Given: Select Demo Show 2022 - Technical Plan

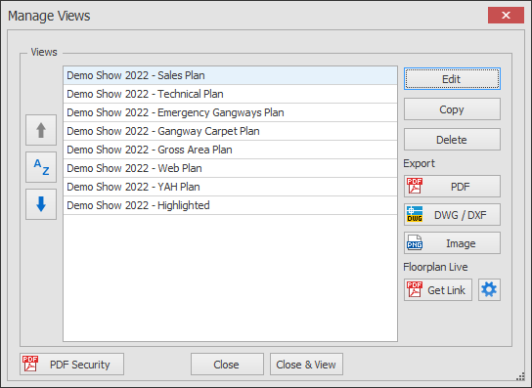Looking at the screenshot, I should tap(230, 94).
